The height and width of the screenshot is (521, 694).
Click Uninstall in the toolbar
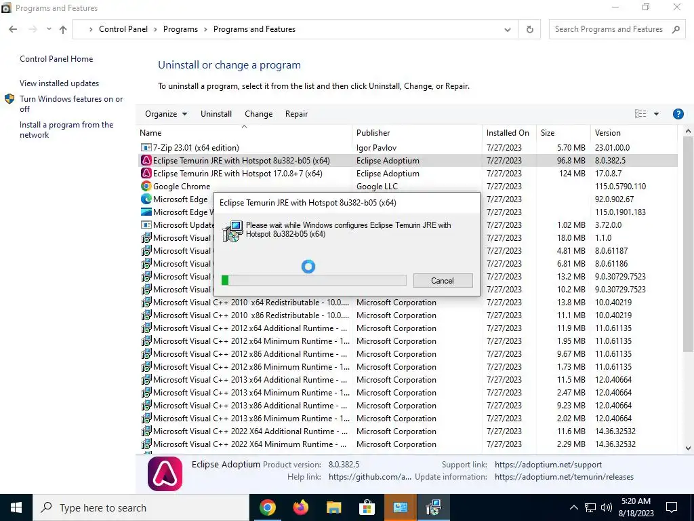216,114
